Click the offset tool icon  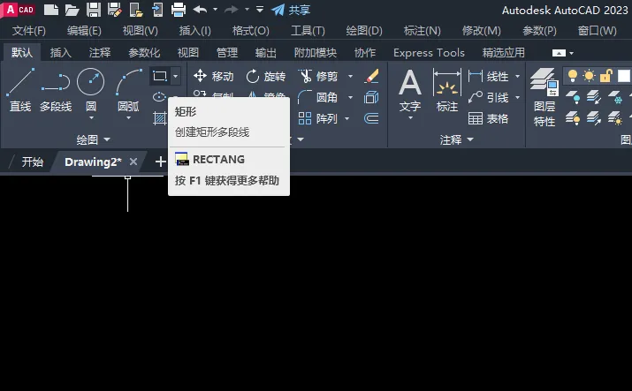[371, 118]
